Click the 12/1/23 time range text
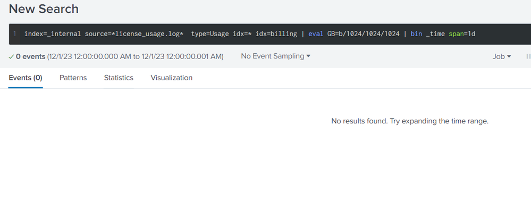Screen dimensions: 531x201 click(135, 56)
